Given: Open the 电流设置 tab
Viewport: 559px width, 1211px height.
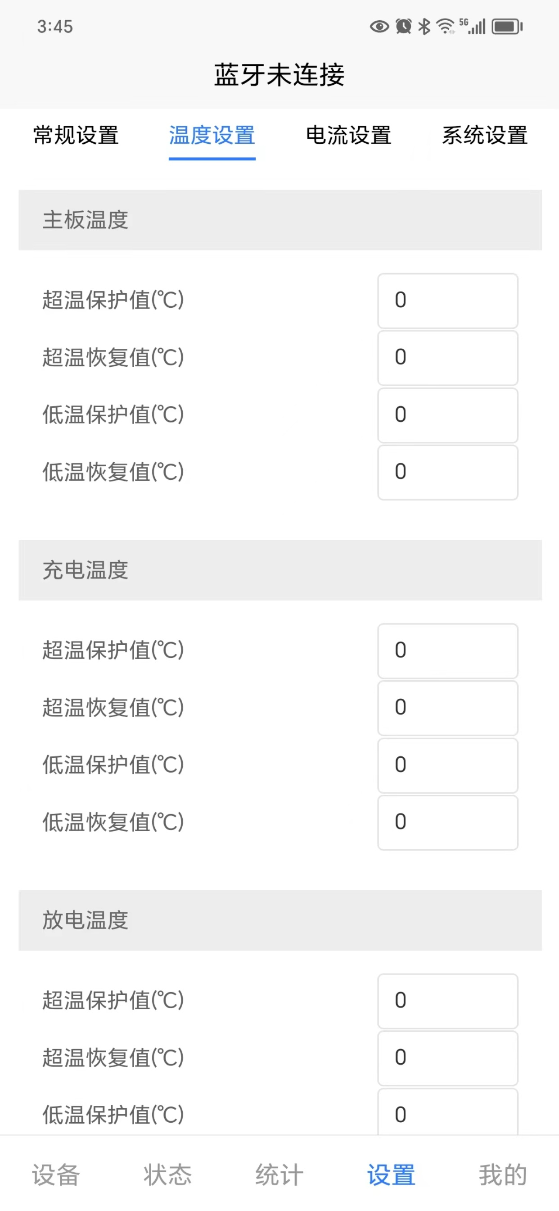Looking at the screenshot, I should pos(348,136).
